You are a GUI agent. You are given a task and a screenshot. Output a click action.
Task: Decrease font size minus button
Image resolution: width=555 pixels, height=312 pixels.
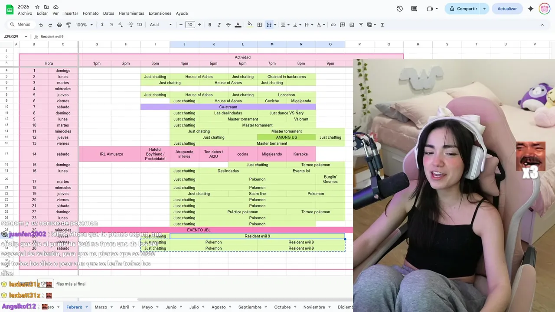point(181,25)
